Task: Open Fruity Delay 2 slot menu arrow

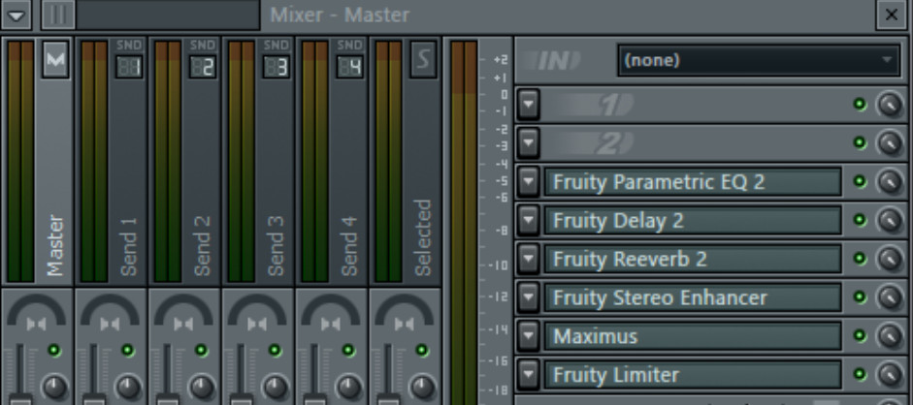Action: pos(528,220)
